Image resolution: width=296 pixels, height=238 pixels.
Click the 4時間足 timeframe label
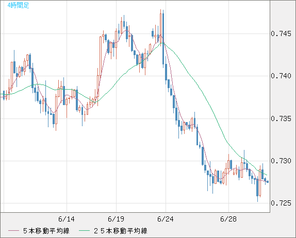tap(18, 5)
